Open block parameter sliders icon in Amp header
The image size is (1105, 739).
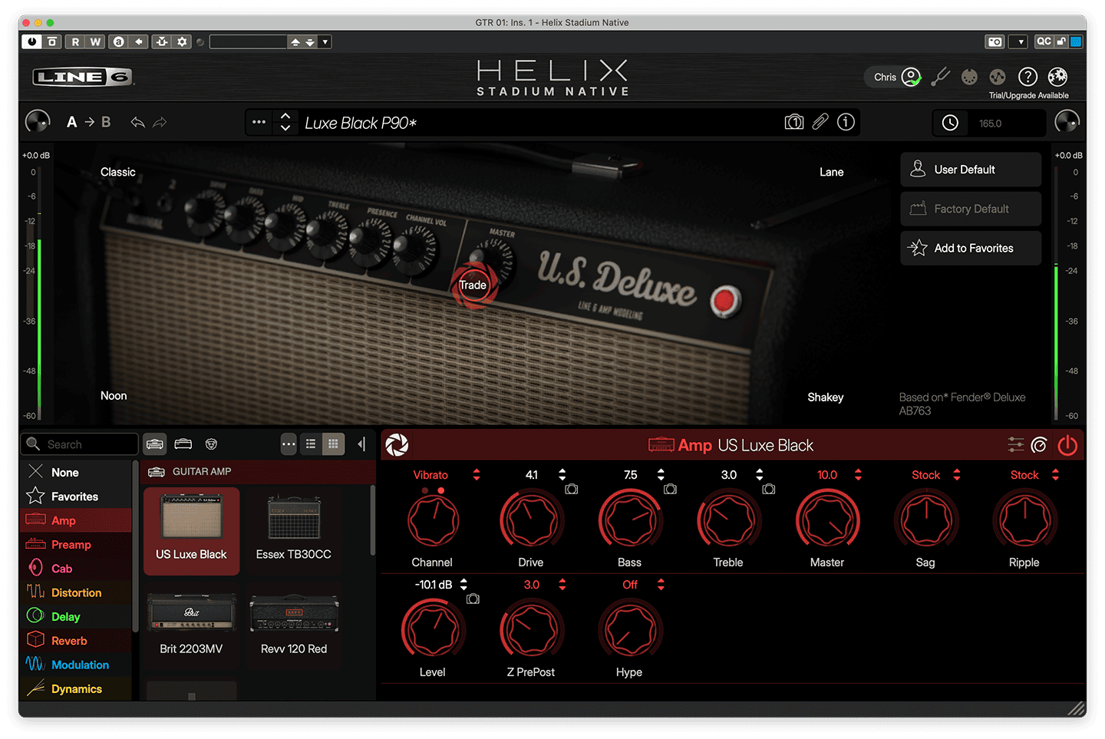(1016, 444)
